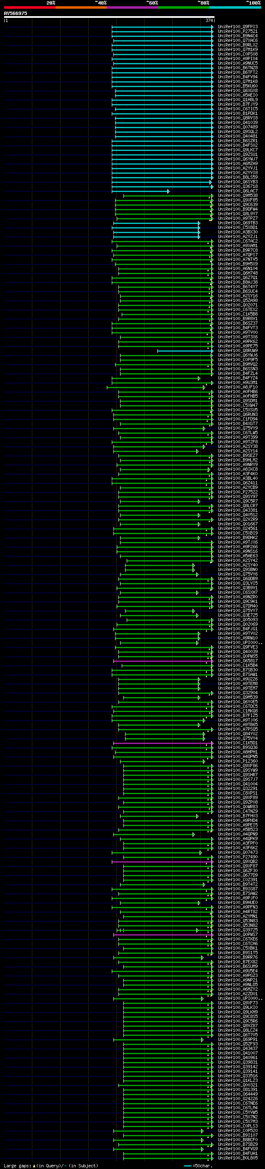
Task: Select the UniRef100_B4FYZ4 label
Action: (237, 378)
